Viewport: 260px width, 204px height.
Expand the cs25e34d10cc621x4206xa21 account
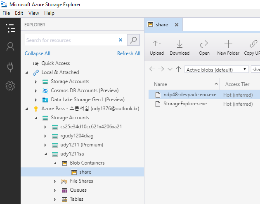(45, 127)
